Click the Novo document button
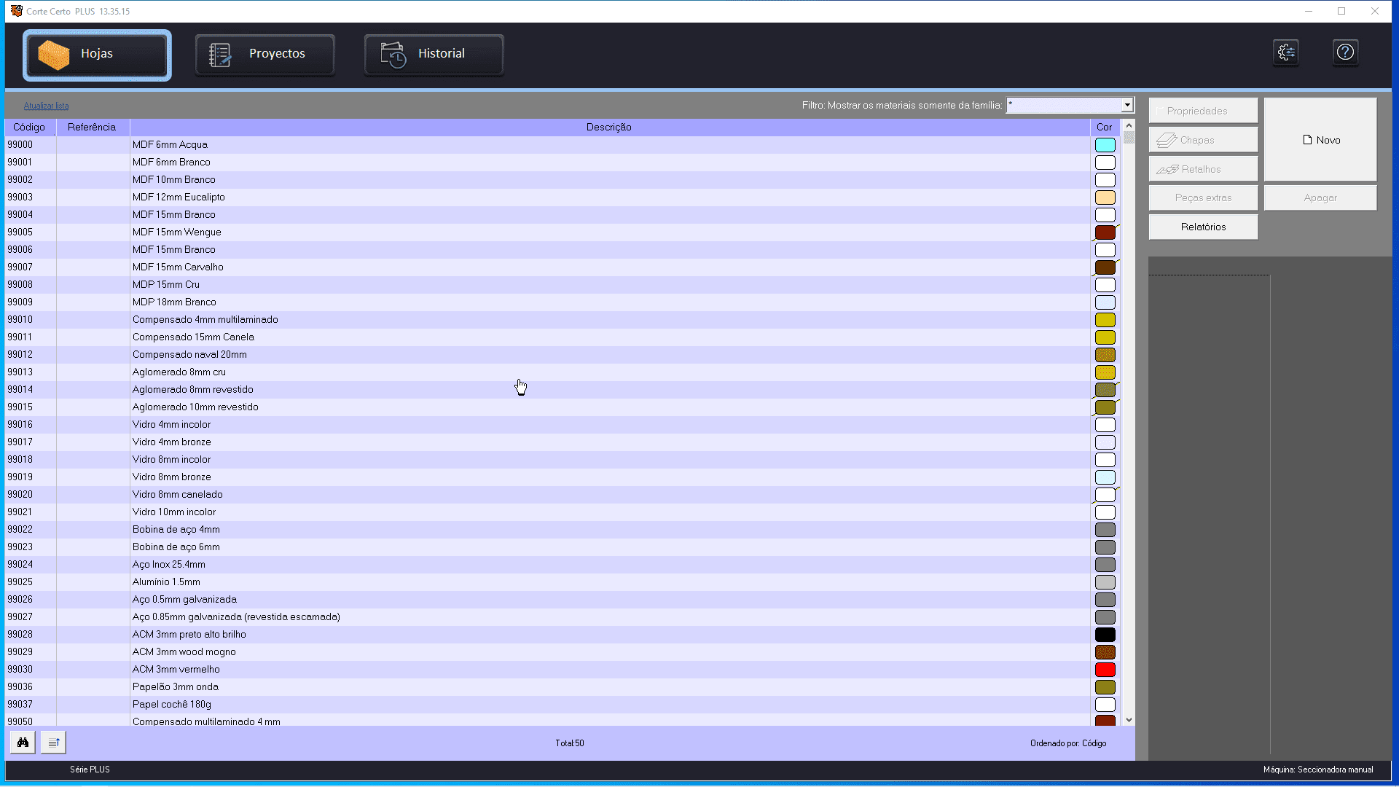Image resolution: width=1399 pixels, height=787 pixels. point(1320,140)
